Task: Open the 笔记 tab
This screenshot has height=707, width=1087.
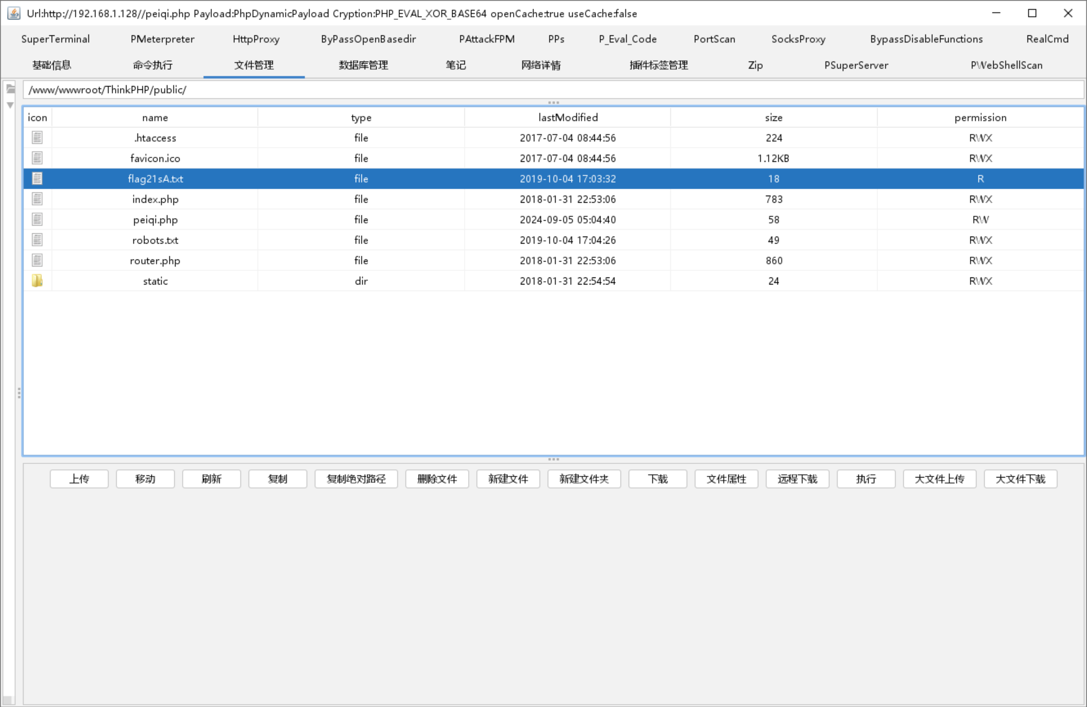Action: click(x=456, y=65)
